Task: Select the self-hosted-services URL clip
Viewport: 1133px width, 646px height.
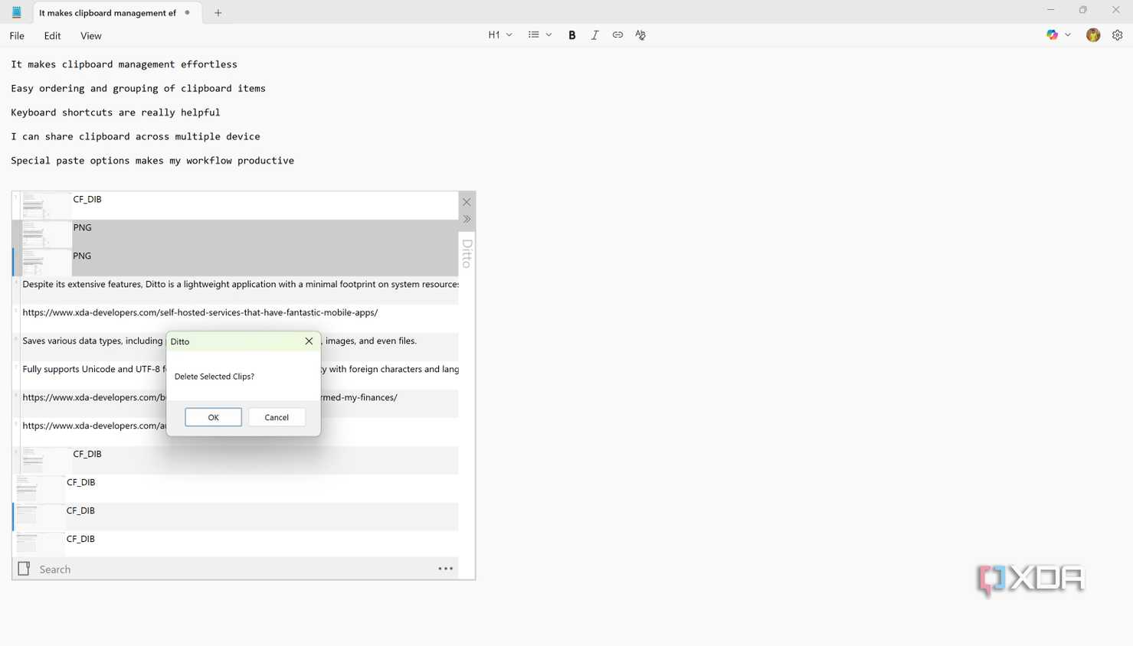Action: pos(235,318)
